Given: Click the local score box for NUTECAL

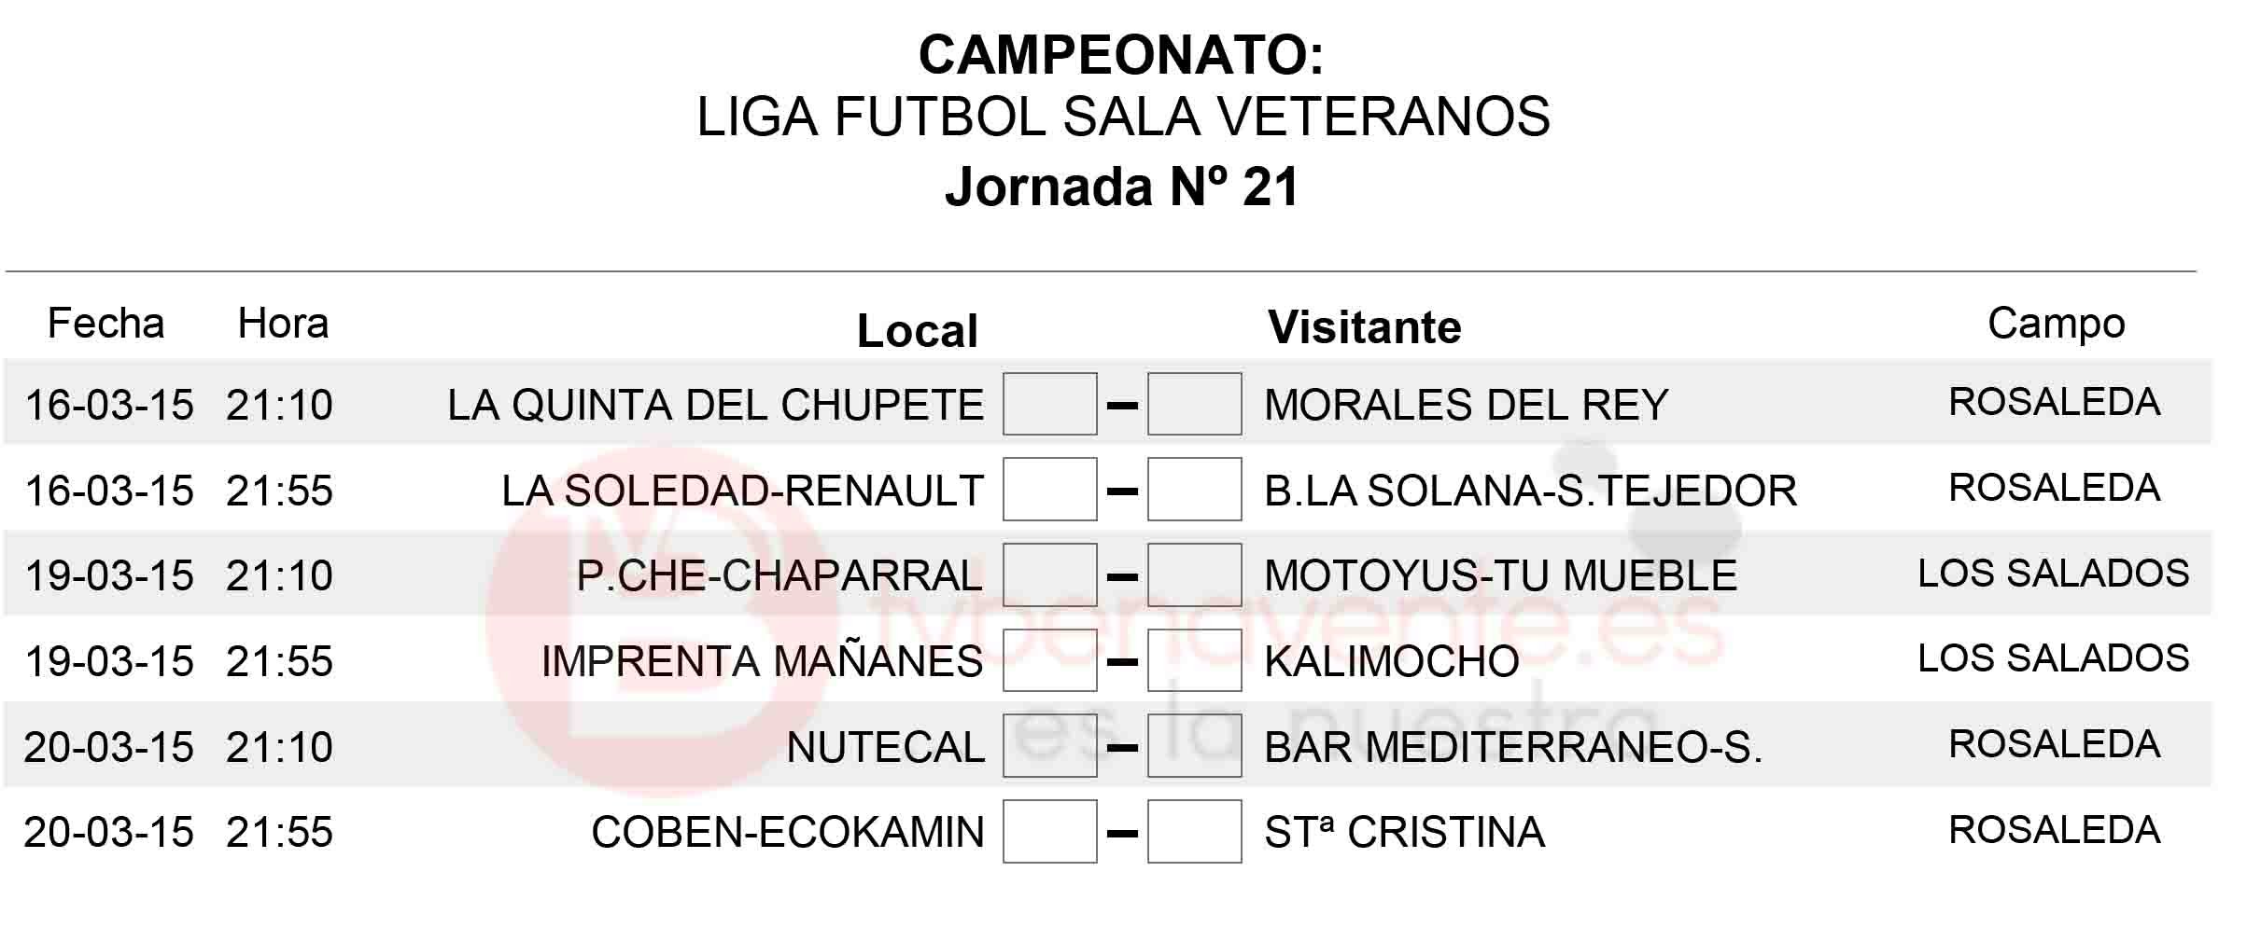Looking at the screenshot, I should click(x=1049, y=745).
